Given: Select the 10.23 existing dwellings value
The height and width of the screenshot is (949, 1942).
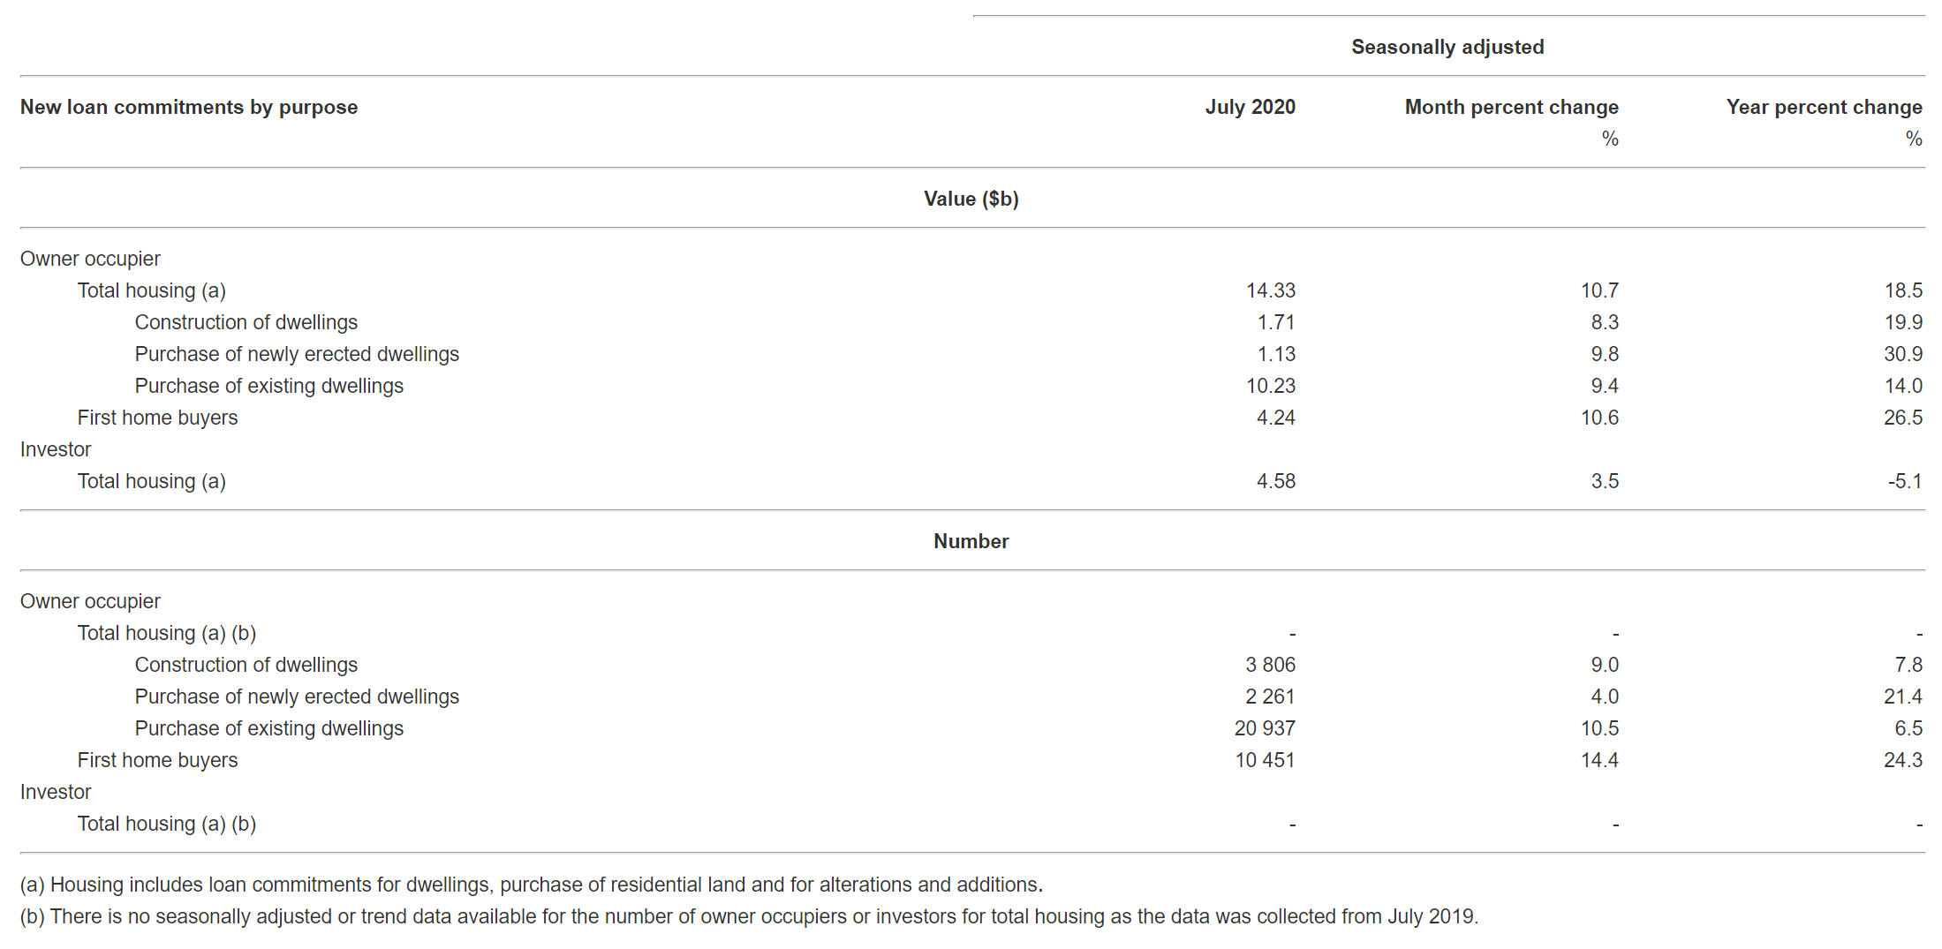Looking at the screenshot, I should (x=1270, y=386).
